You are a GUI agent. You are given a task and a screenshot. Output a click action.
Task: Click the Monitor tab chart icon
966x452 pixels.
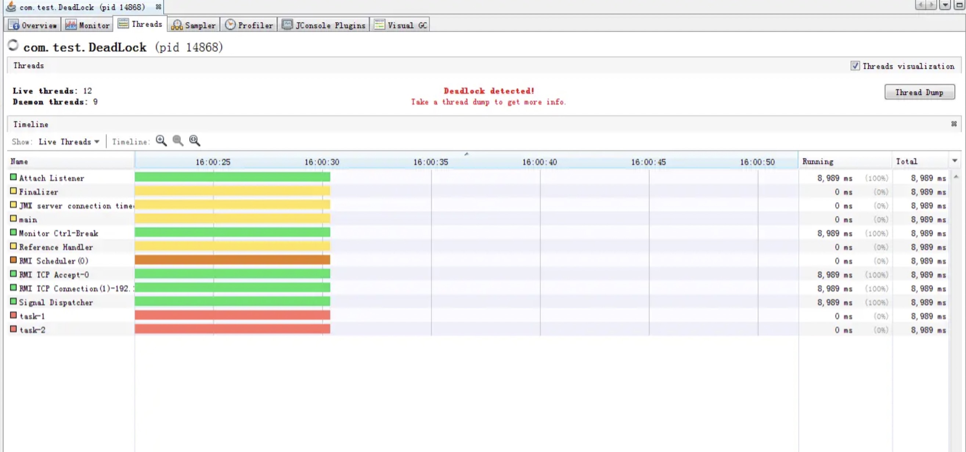(x=71, y=25)
